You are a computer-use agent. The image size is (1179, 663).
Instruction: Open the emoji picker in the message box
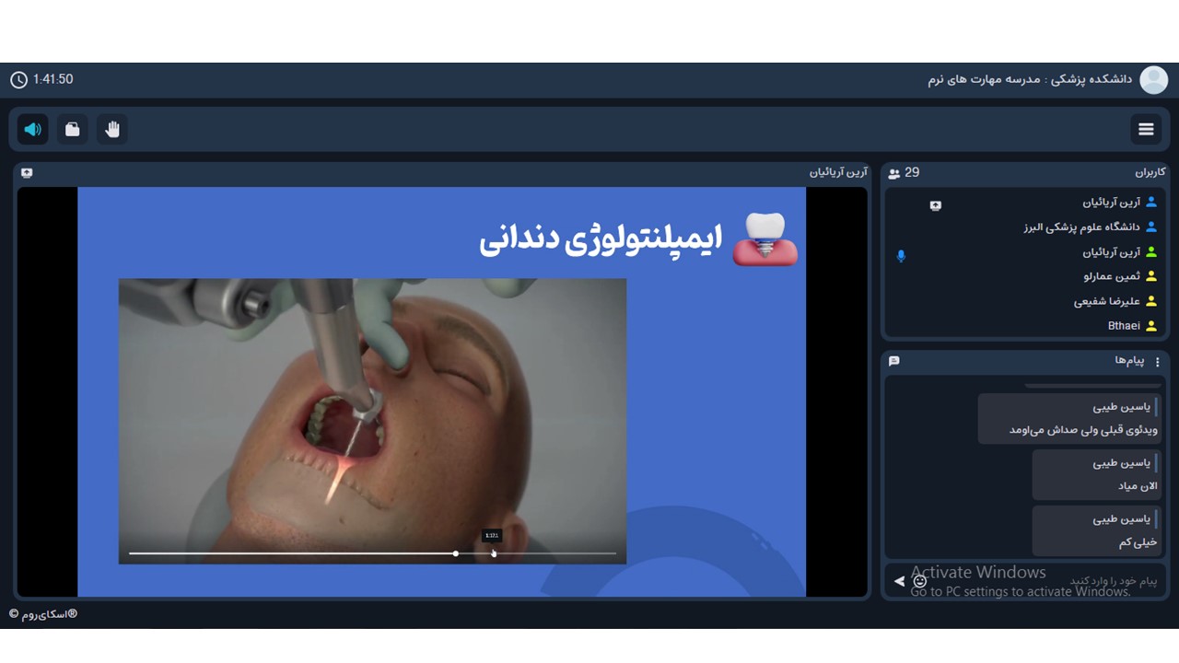[x=919, y=581]
